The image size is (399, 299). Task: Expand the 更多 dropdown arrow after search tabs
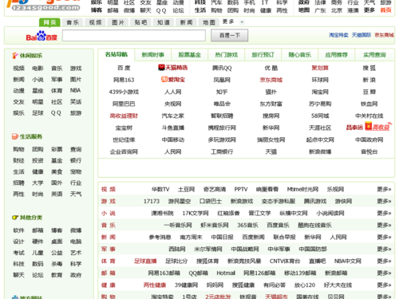[x=242, y=22]
